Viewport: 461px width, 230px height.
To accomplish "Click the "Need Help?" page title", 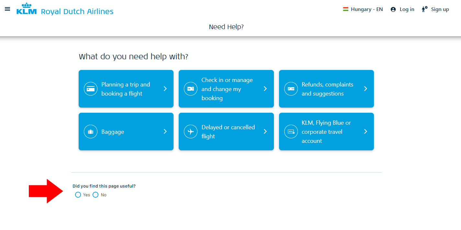I will [x=226, y=27].
